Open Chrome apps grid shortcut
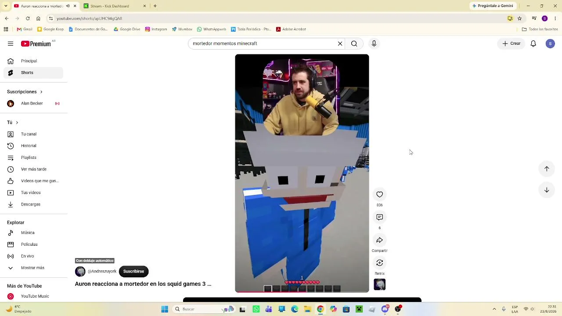 [x=6, y=29]
